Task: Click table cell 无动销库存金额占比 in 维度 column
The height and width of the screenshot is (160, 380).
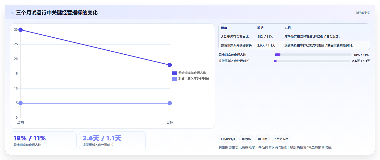Action: click(235, 37)
